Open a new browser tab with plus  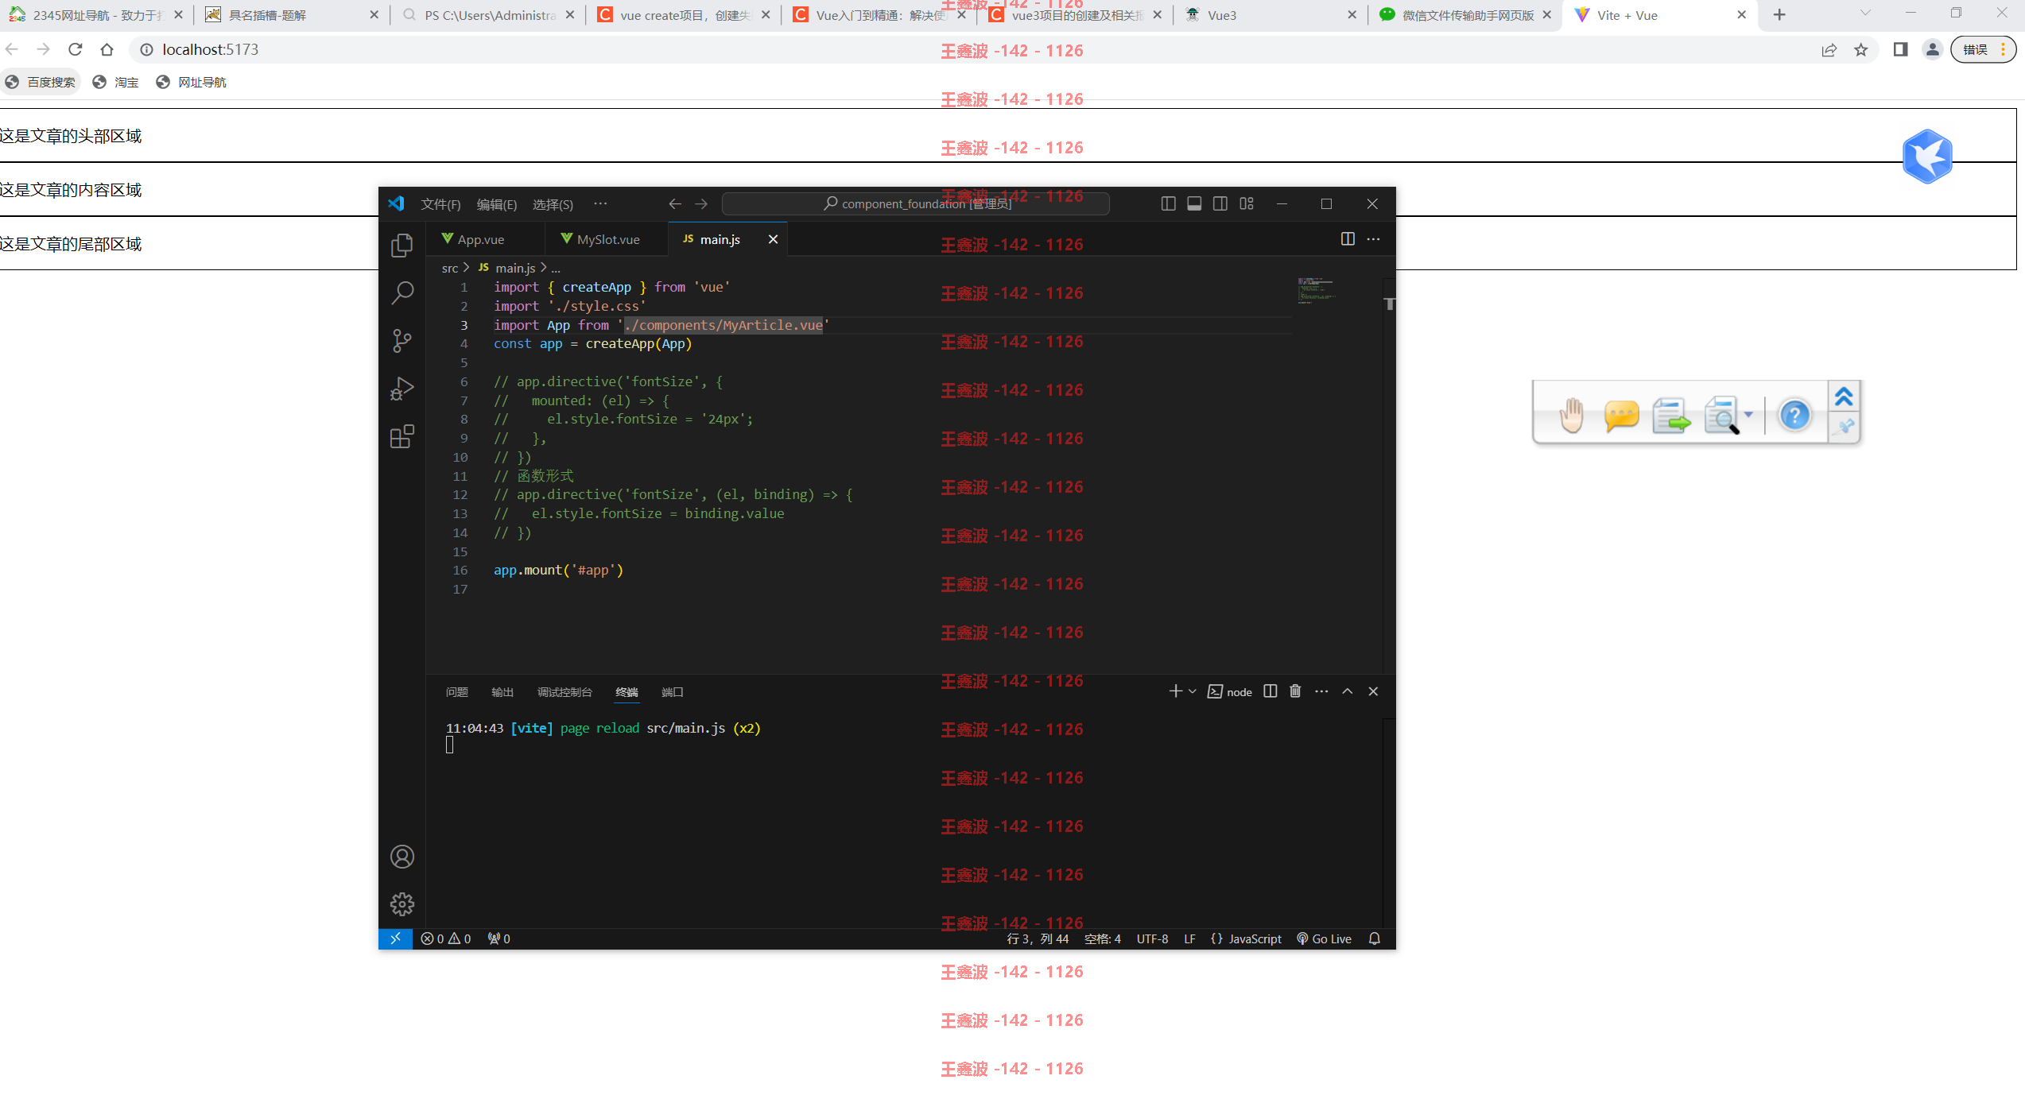tap(1779, 14)
